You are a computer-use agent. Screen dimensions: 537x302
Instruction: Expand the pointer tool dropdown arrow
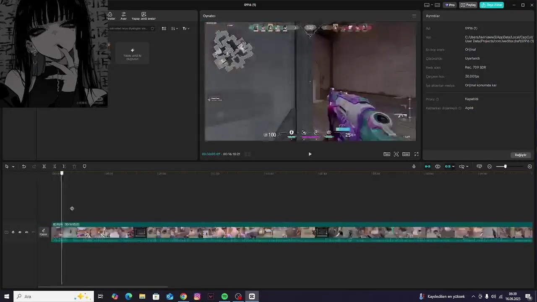click(x=13, y=167)
